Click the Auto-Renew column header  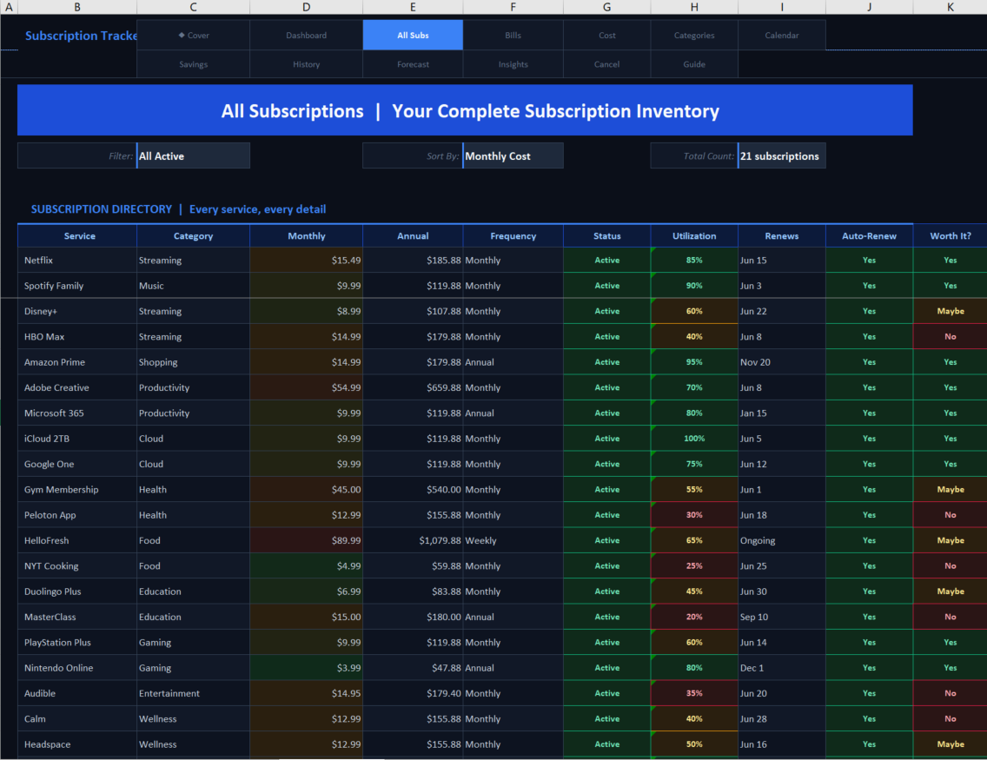(870, 236)
